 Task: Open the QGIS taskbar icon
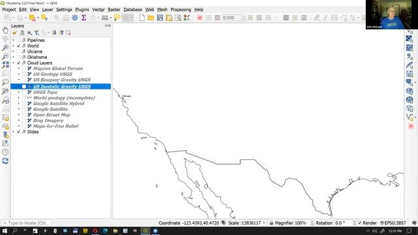pyautogui.click(x=145, y=230)
